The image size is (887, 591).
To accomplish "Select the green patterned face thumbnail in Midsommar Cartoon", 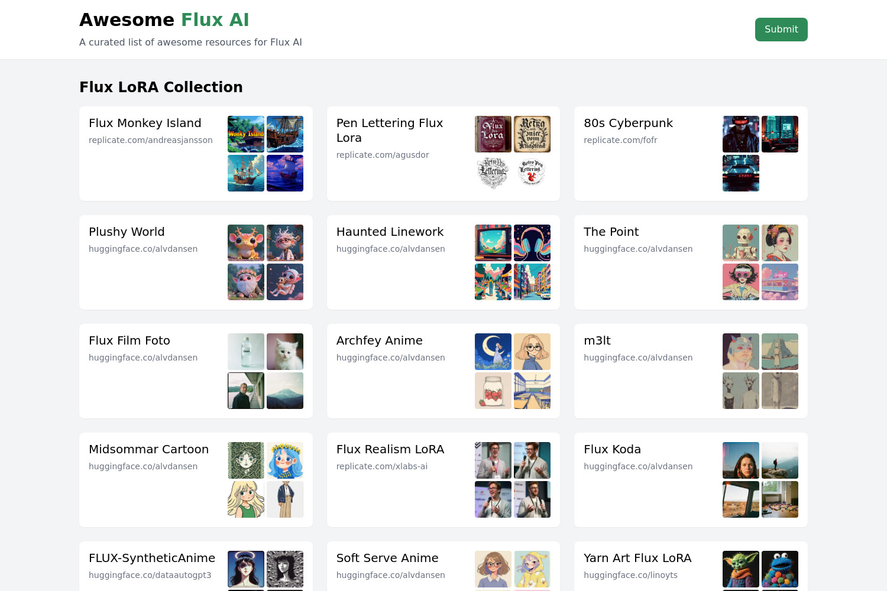I will [246, 460].
